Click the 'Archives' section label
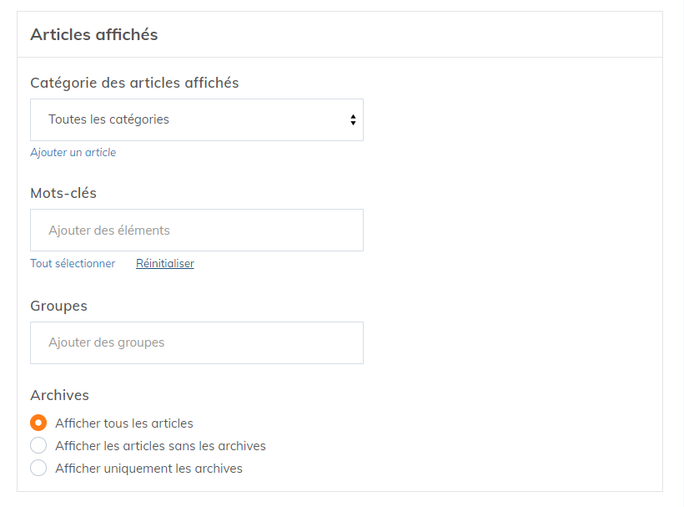This screenshot has width=684, height=507. (59, 395)
